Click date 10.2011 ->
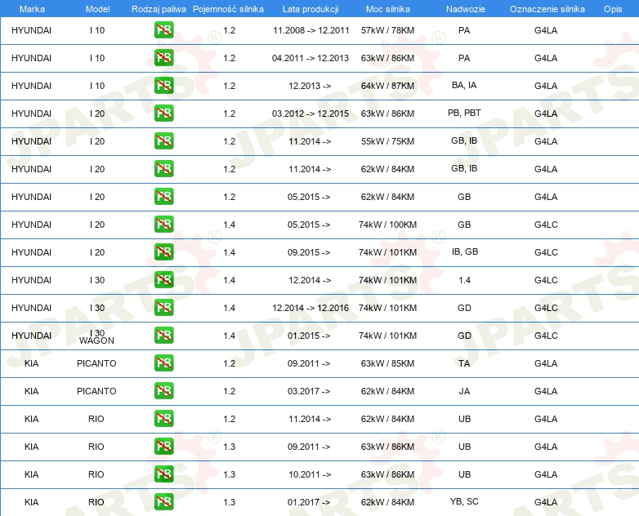The image size is (639, 516). [310, 474]
